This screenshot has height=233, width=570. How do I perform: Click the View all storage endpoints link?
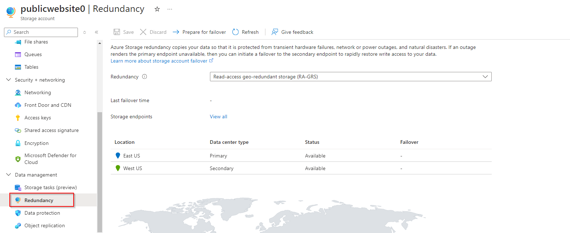pos(219,116)
